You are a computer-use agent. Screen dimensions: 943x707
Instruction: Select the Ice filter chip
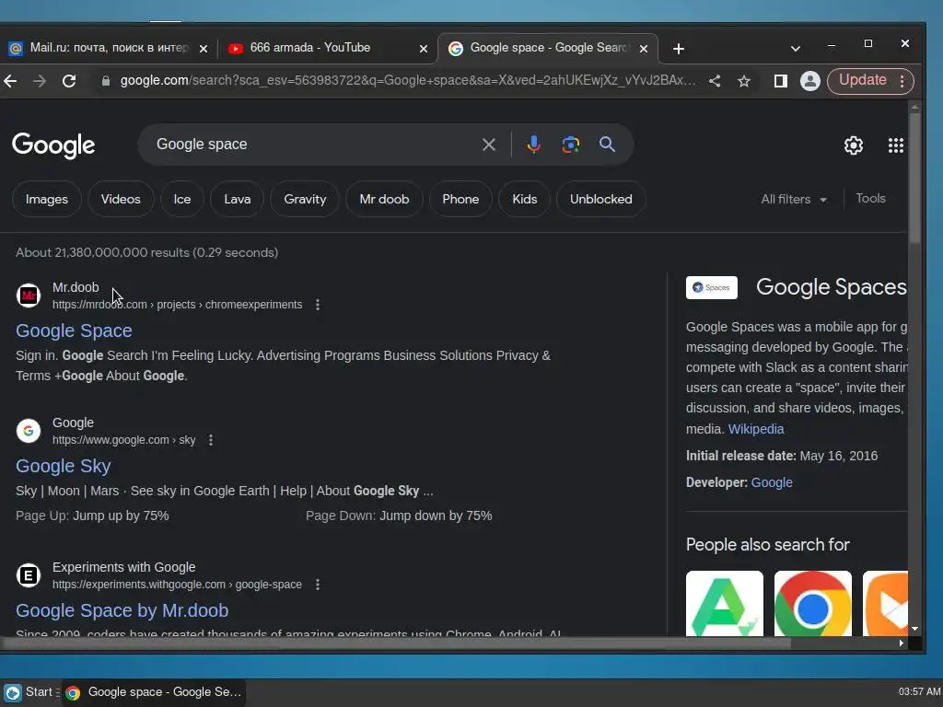[181, 199]
